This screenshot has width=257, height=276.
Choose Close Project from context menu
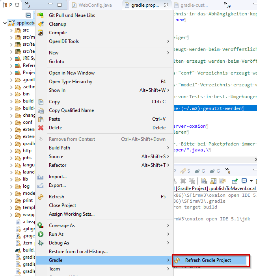click(x=62, y=205)
